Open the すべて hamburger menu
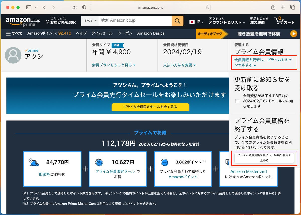 pyautogui.click(x=14, y=33)
